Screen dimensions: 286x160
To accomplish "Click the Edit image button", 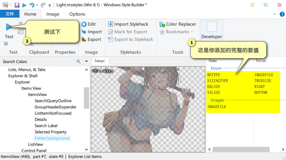I will coord(88,24).
